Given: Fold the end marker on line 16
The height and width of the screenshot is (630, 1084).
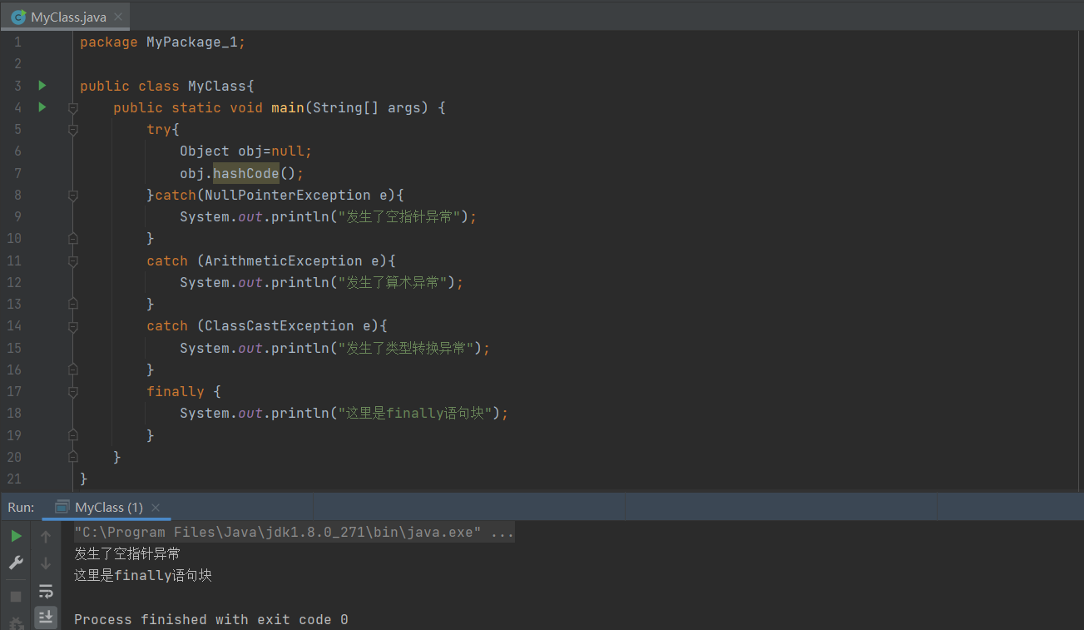Looking at the screenshot, I should click(73, 369).
